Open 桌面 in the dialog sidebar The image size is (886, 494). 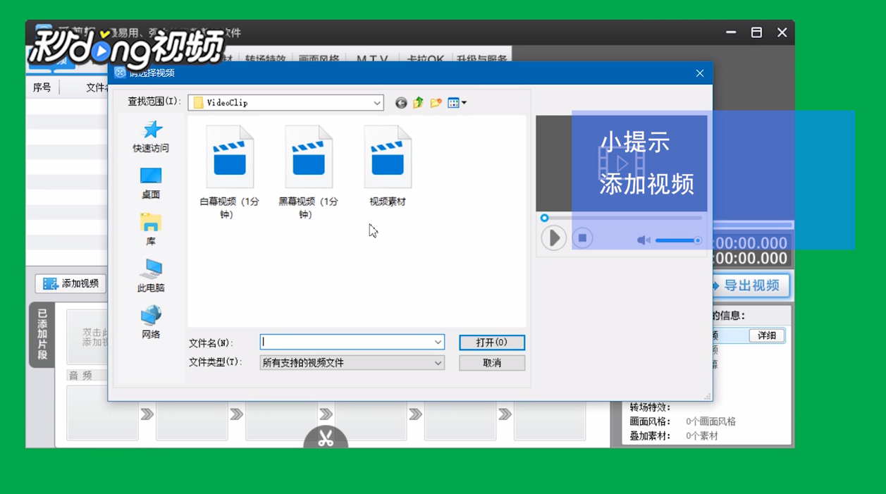point(151,183)
